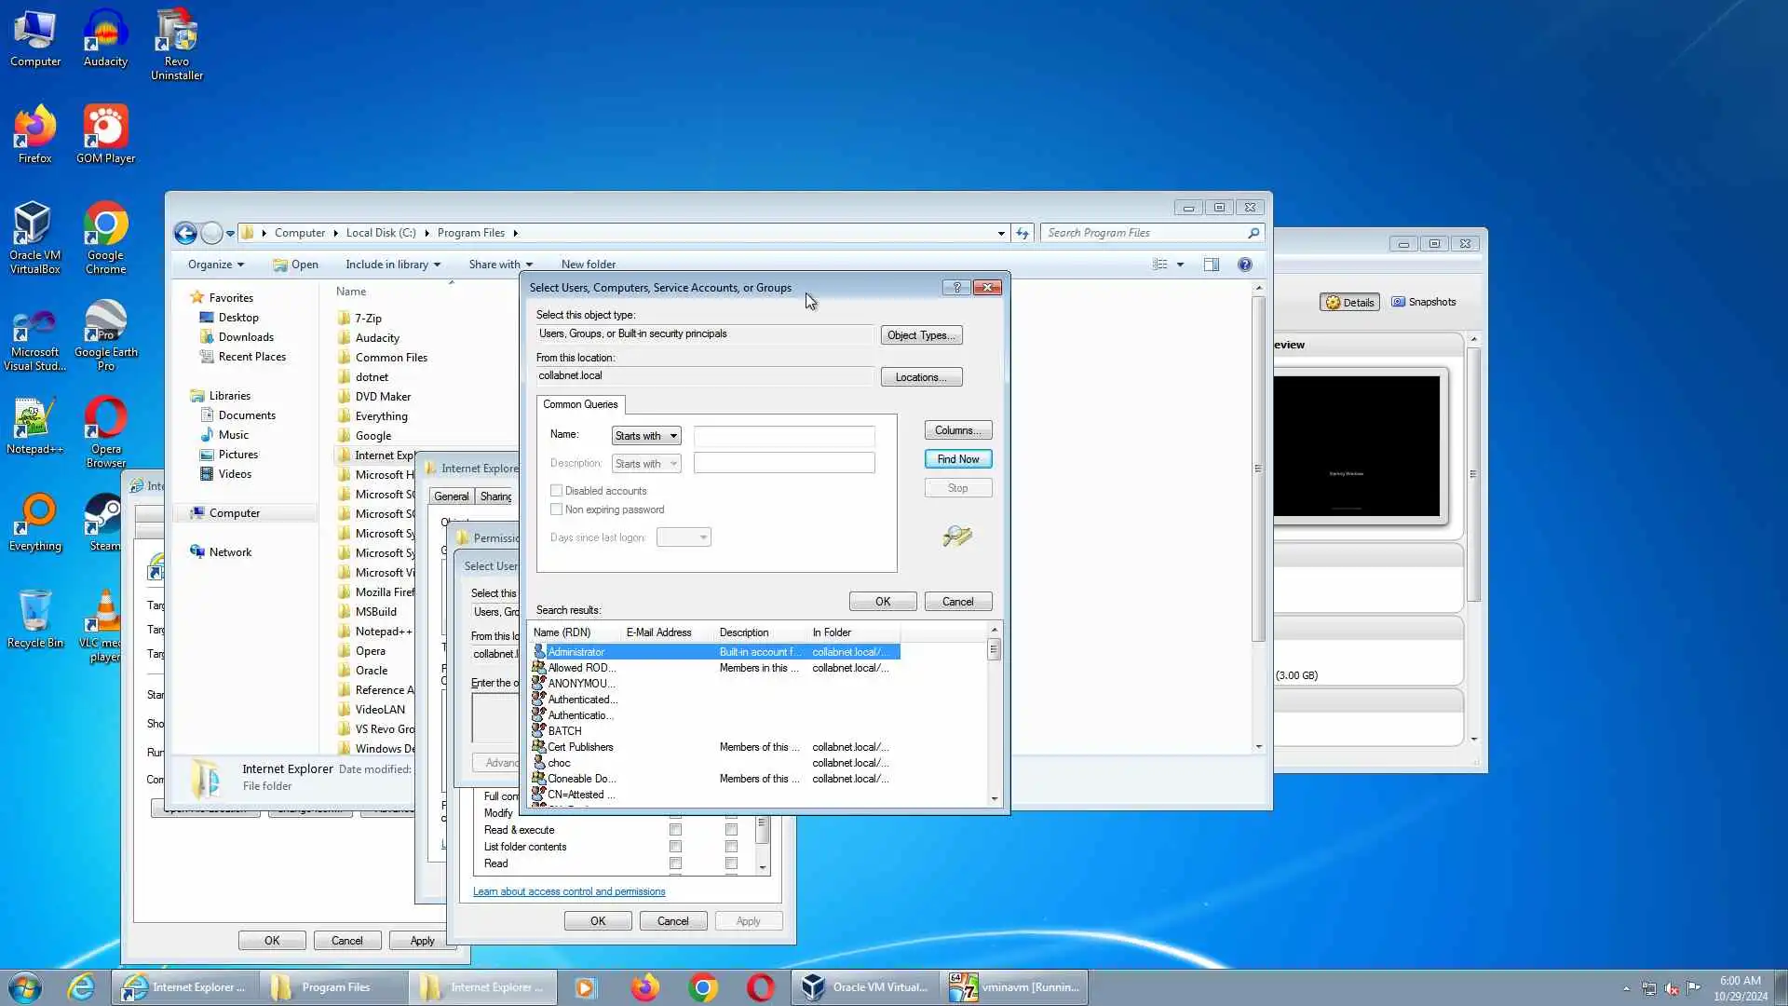The image size is (1788, 1006).
Task: Enable the Non expiring password checkbox
Action: [557, 510]
